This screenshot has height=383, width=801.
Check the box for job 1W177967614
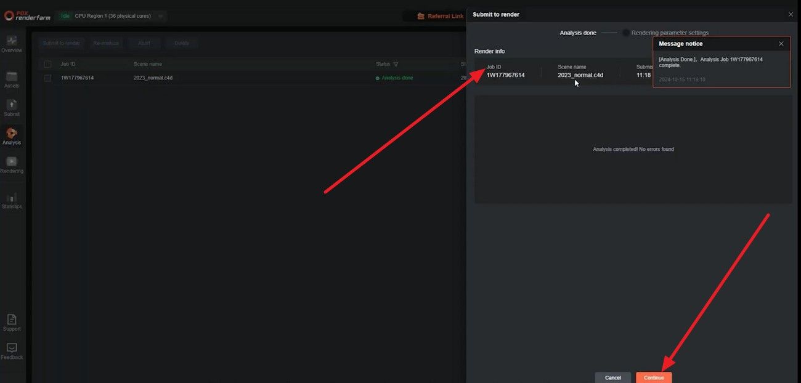pyautogui.click(x=47, y=78)
